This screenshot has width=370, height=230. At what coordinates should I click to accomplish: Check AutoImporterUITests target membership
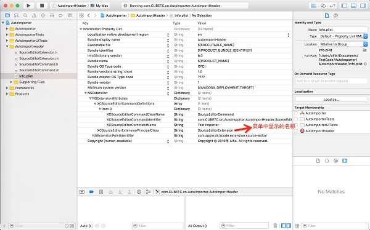point(296,125)
